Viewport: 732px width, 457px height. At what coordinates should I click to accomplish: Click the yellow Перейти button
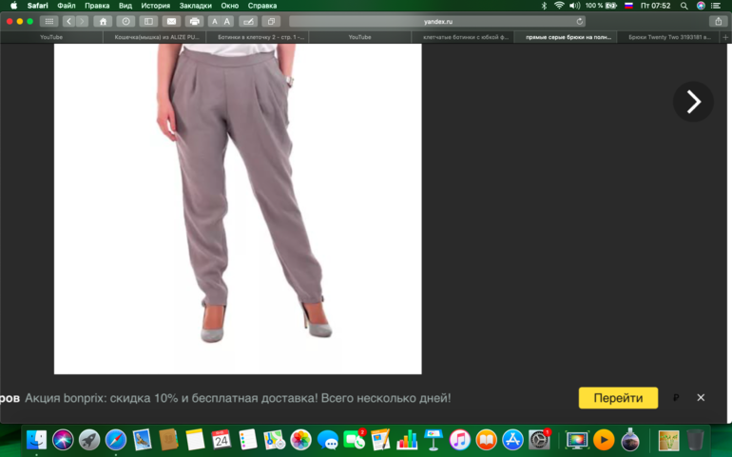point(618,398)
